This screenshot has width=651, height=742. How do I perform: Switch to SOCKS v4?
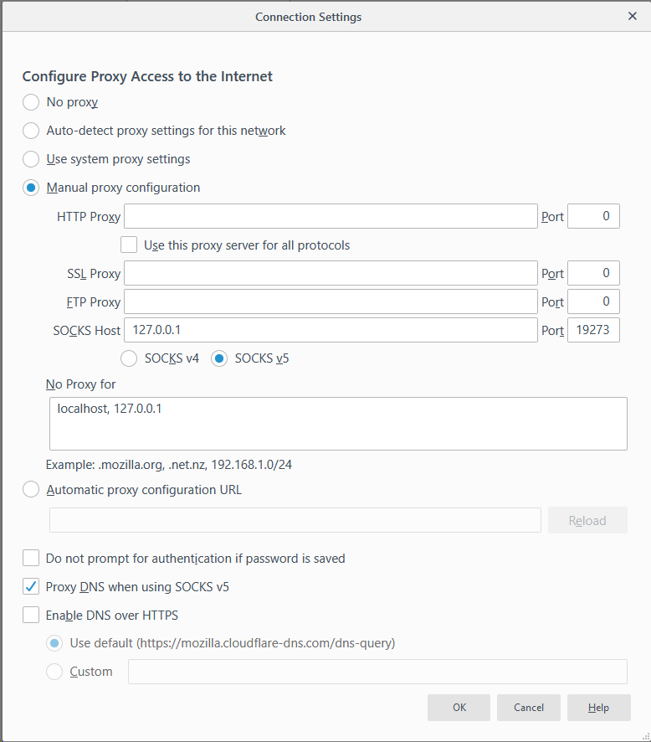pos(129,358)
